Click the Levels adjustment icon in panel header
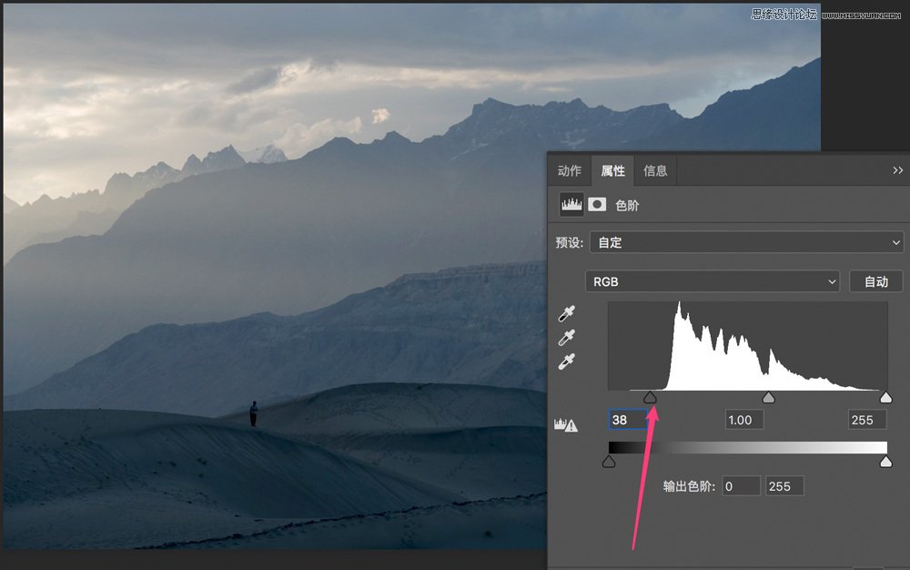910x570 pixels. pos(571,204)
